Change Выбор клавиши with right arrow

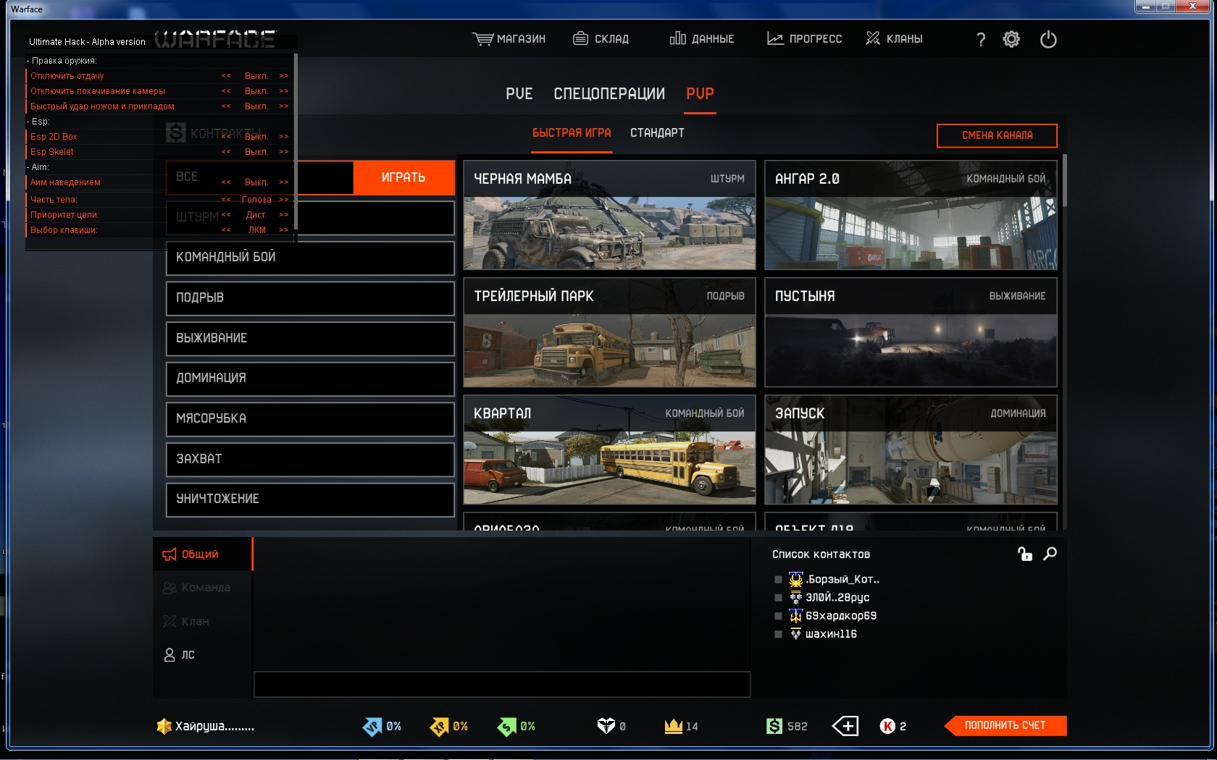(284, 230)
